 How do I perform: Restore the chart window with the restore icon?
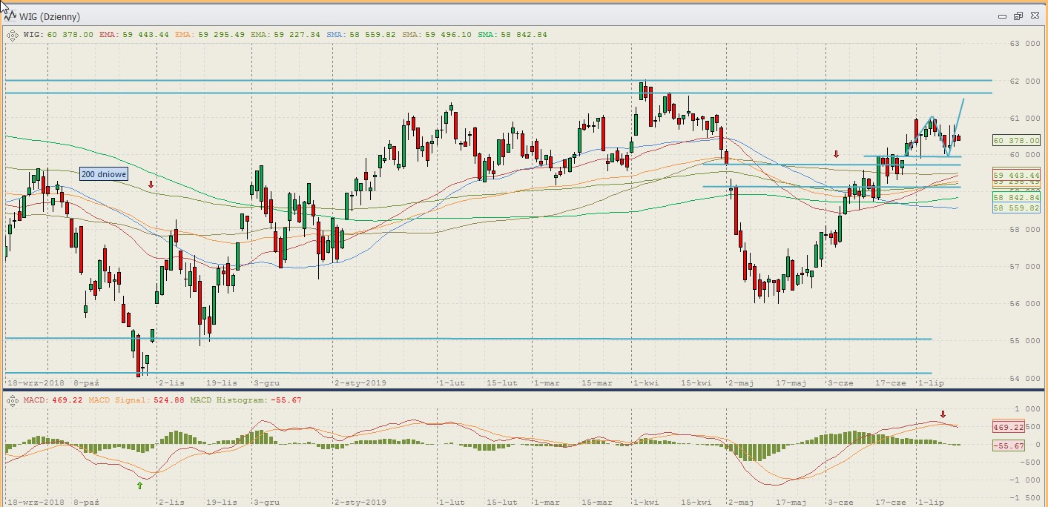1018,16
